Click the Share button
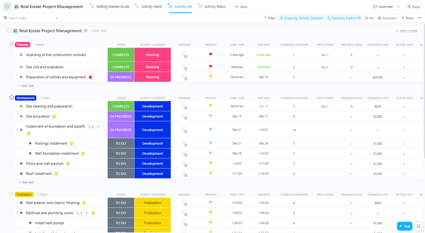The image size is (425, 233). (413, 7)
